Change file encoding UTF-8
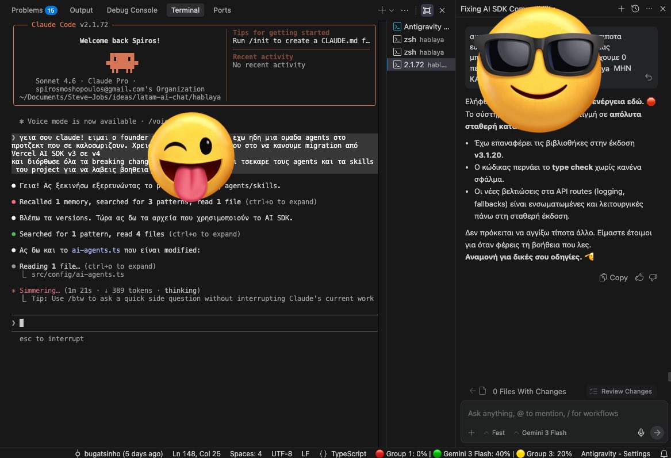The height and width of the screenshot is (458, 671). pyautogui.click(x=282, y=454)
